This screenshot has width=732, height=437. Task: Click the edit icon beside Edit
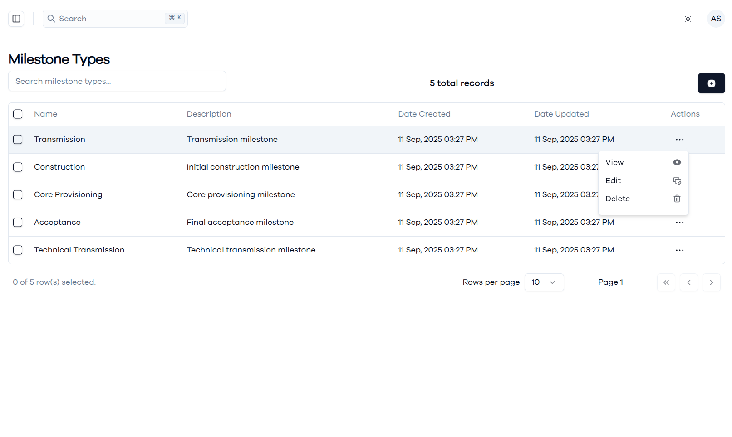[x=677, y=180]
